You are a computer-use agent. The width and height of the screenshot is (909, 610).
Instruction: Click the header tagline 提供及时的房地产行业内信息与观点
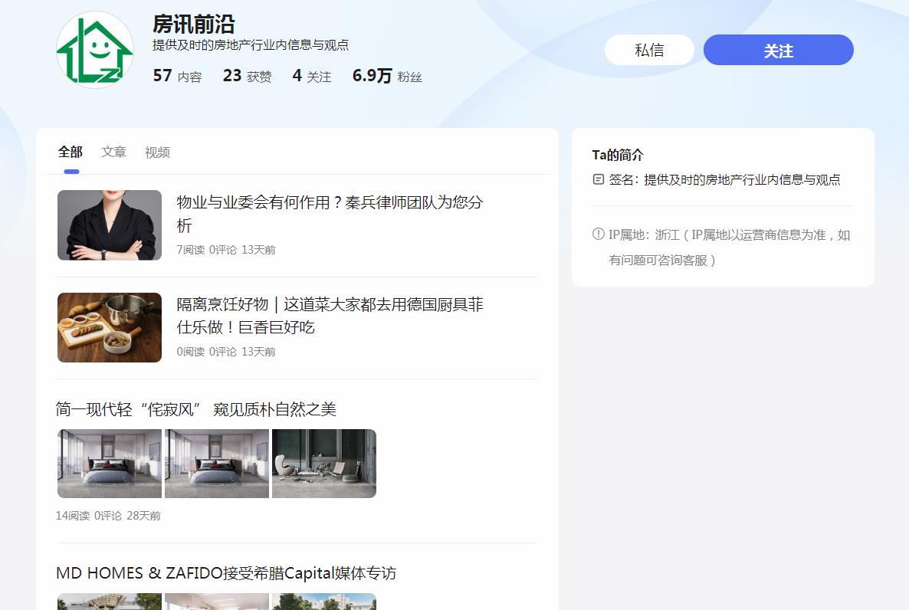point(251,44)
